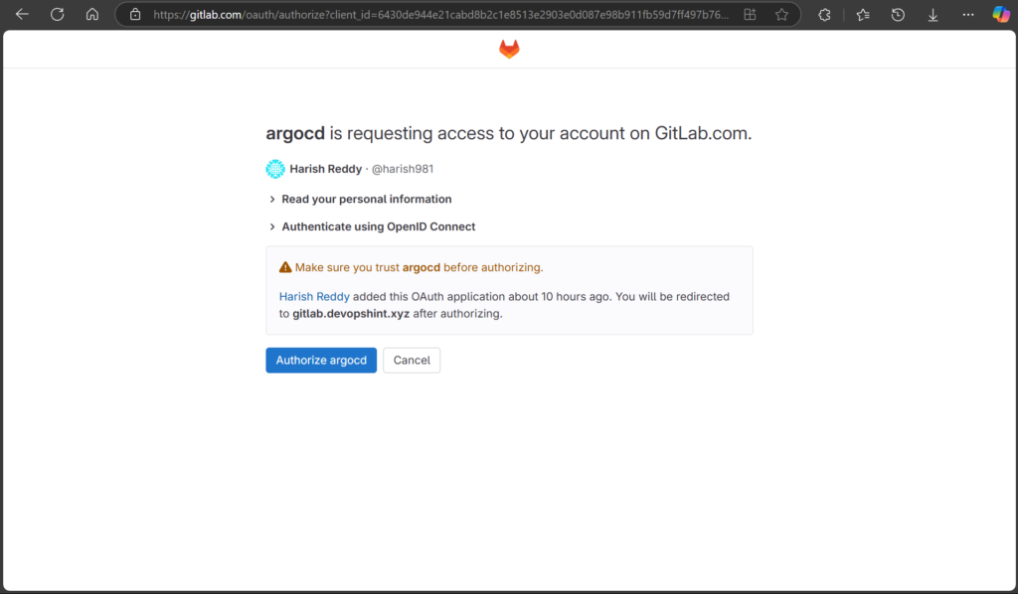Focus the gitlab.com URL address field

coord(440,14)
